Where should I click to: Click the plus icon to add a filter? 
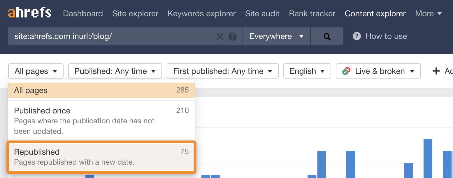(x=436, y=71)
